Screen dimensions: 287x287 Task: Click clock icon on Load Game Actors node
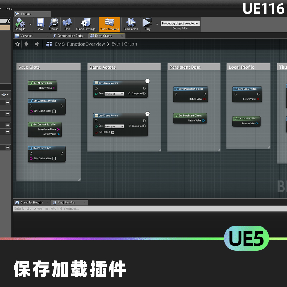(x=147, y=113)
